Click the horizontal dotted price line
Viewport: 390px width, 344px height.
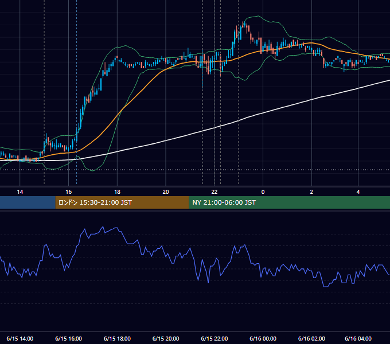coord(195,170)
